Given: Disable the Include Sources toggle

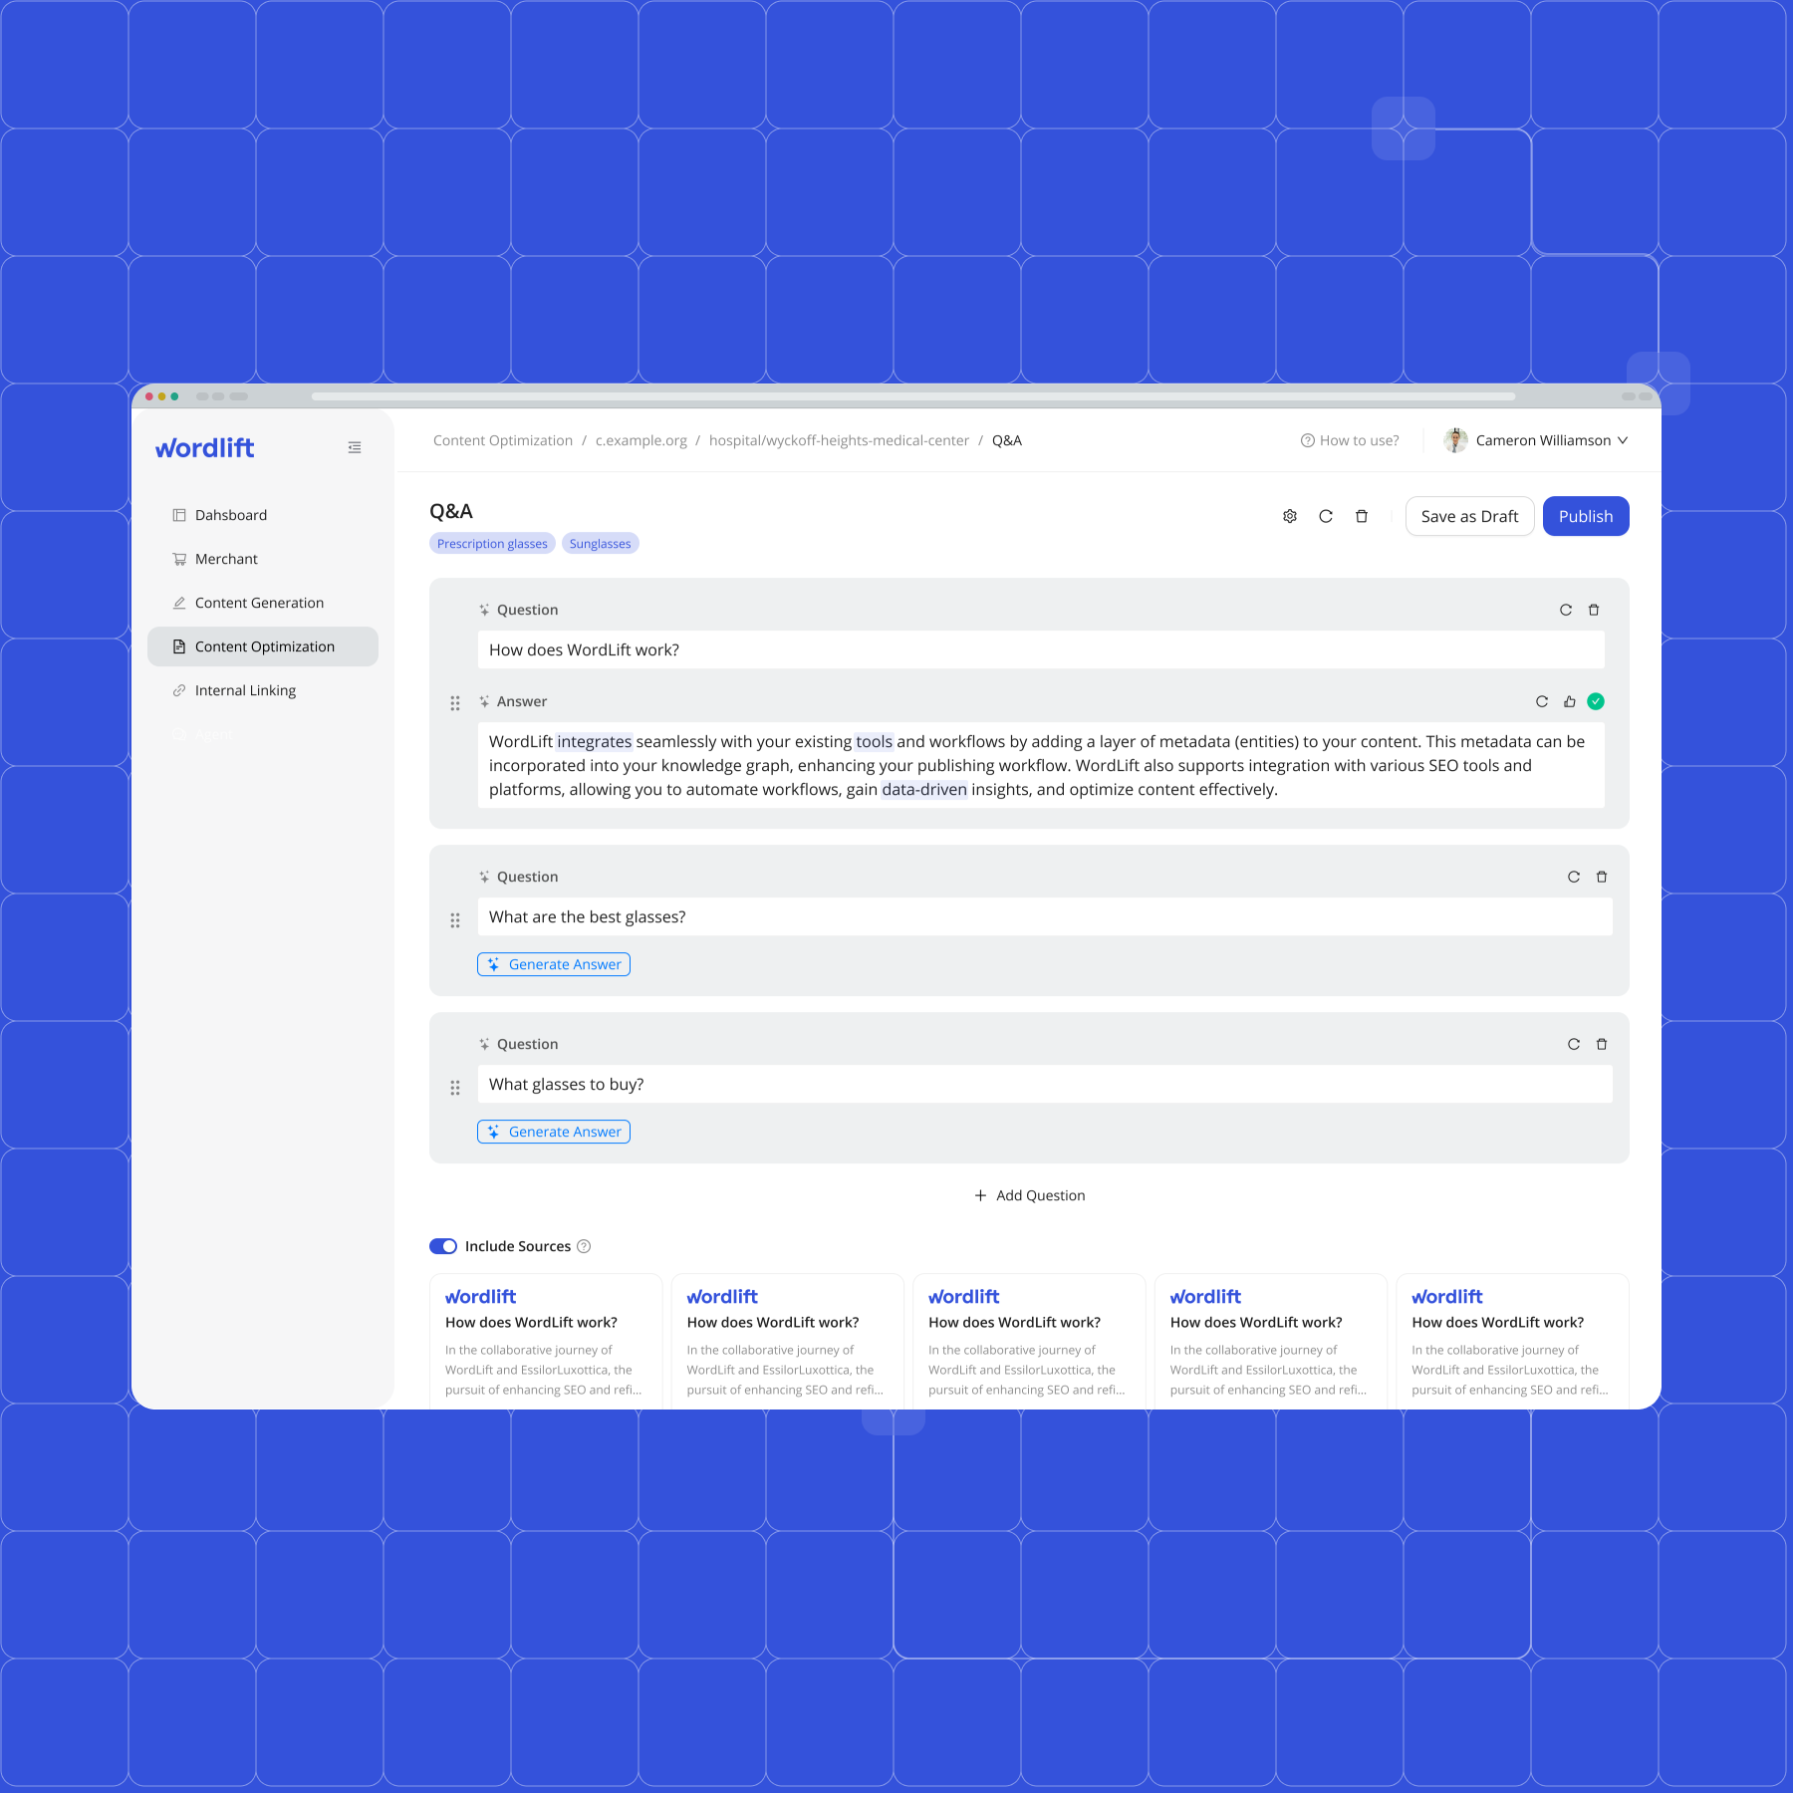Looking at the screenshot, I should click(x=442, y=1246).
